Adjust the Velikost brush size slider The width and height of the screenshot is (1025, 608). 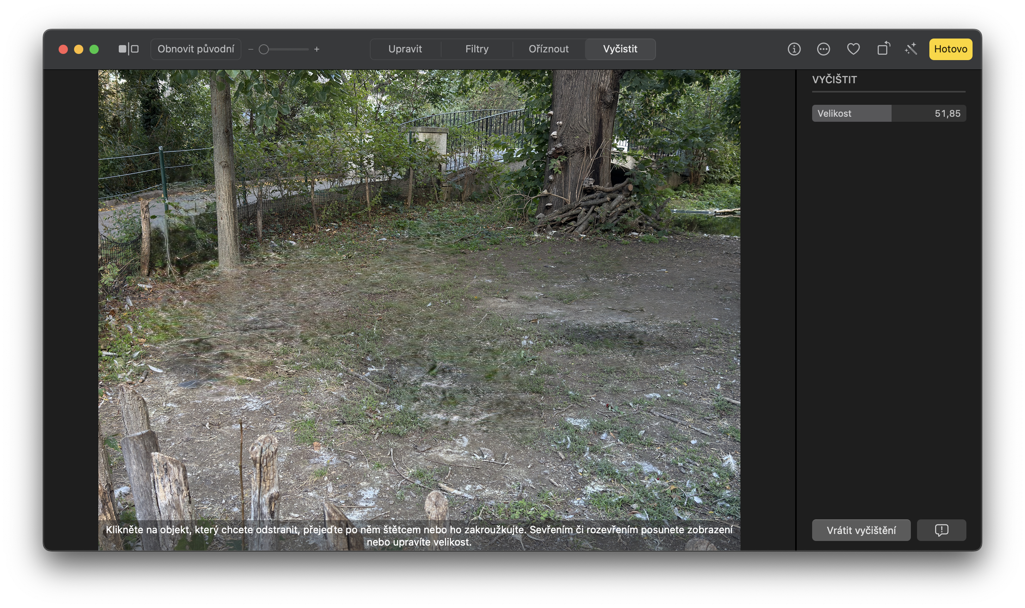click(889, 114)
